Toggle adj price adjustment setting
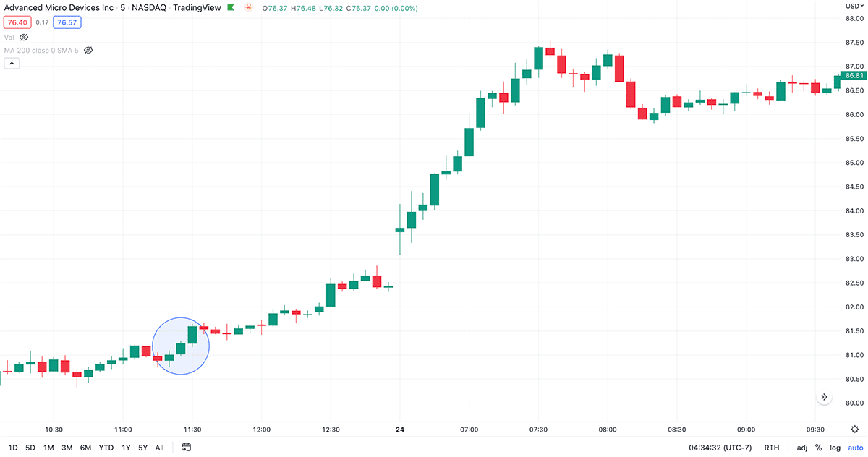 coord(802,448)
